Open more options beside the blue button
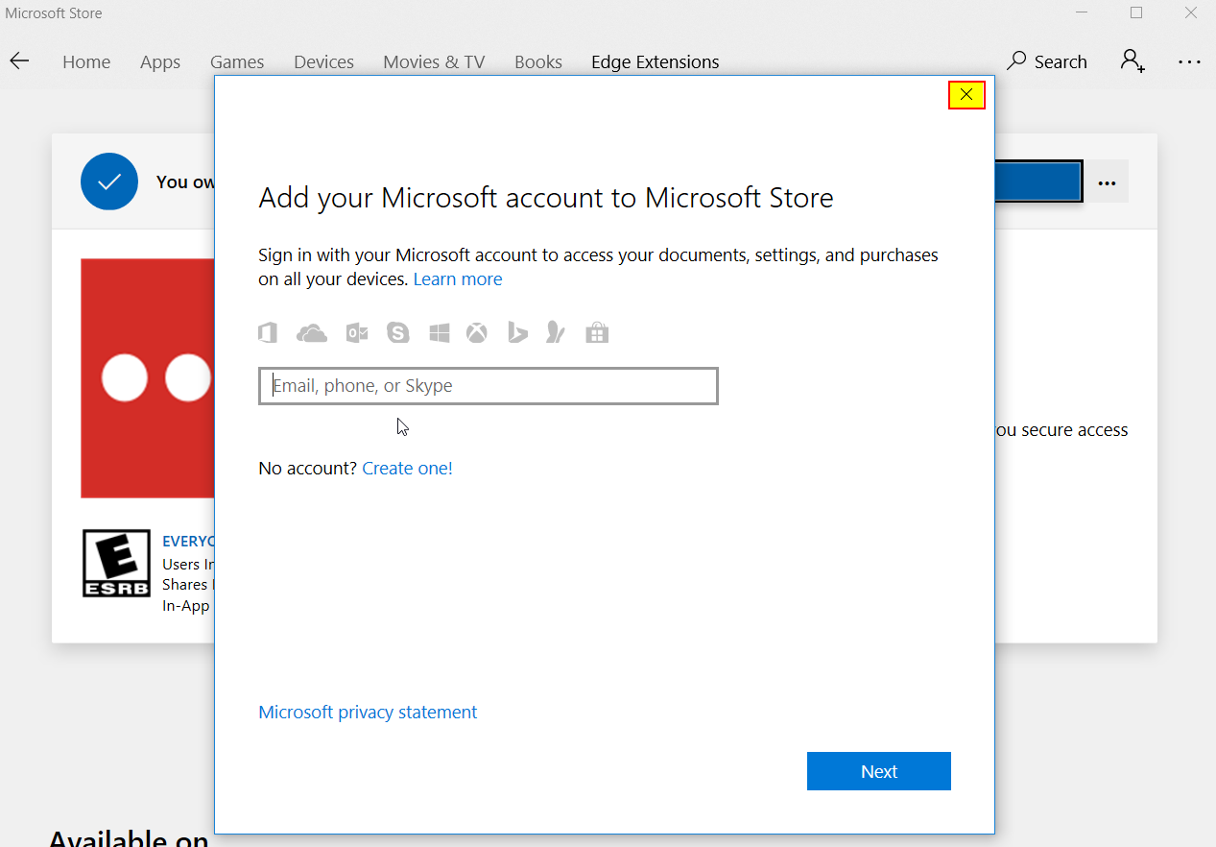This screenshot has width=1216, height=847. tap(1107, 181)
